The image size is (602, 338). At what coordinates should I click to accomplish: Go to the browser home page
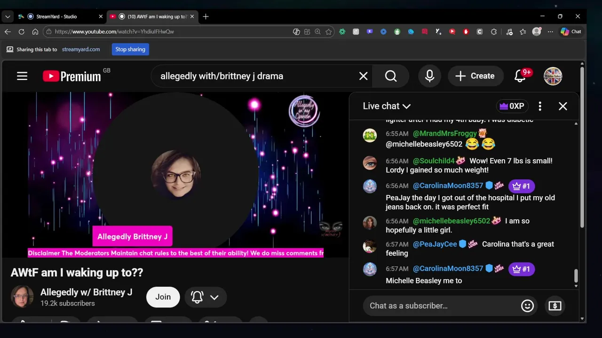tap(35, 31)
